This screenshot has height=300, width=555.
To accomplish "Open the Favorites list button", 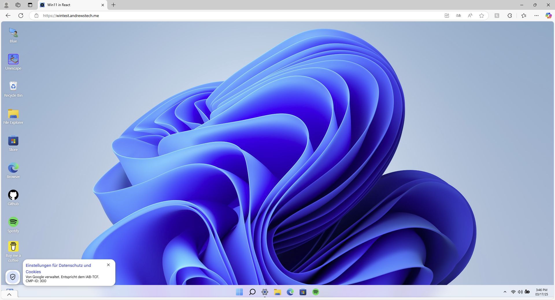I will [524, 16].
